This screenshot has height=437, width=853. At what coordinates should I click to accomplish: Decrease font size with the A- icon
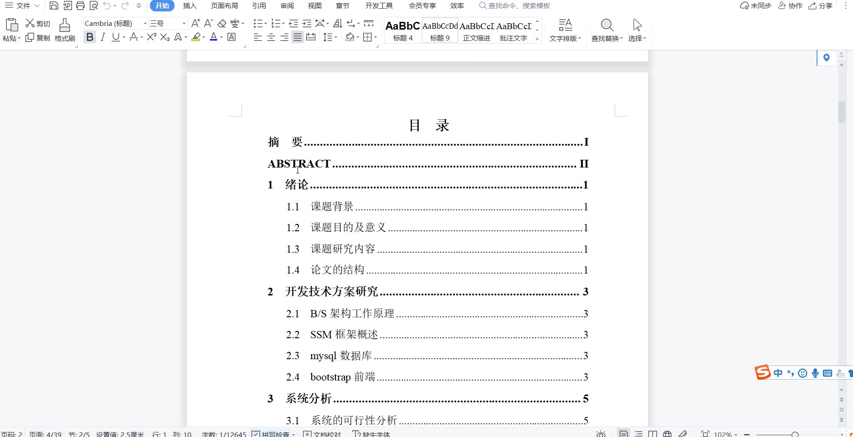tap(208, 23)
